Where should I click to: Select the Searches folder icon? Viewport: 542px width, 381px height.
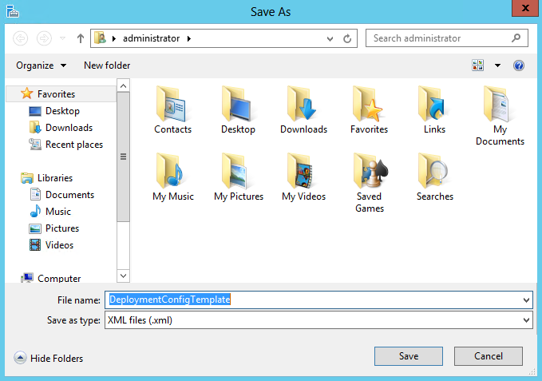[433, 171]
